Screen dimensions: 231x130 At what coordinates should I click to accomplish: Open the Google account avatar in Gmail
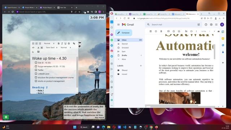click(x=222, y=25)
